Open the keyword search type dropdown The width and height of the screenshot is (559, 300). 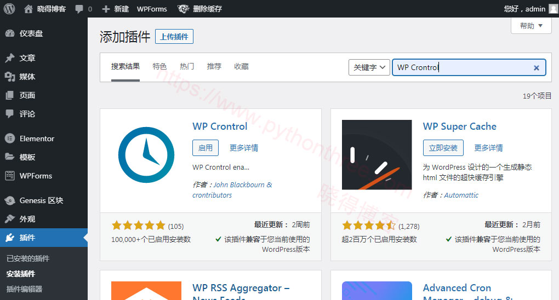[x=369, y=67]
